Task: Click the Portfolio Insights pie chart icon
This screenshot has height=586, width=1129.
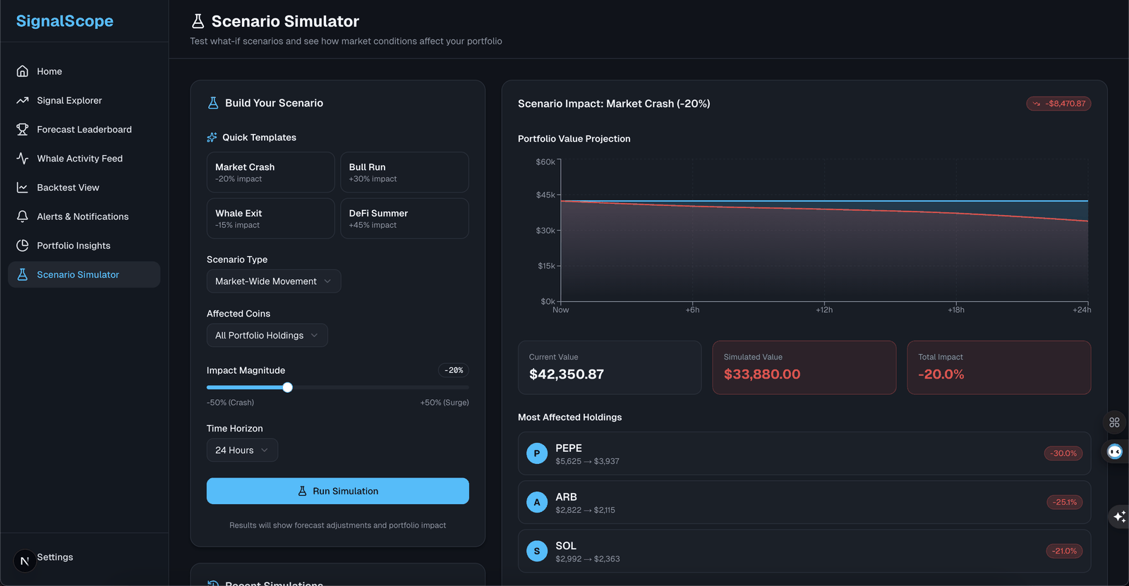Action: (x=23, y=245)
